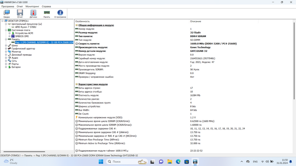Click the horizontal scrollbar of the tree panel
Image resolution: width=296 pixels, height=166 pixels.
point(24,152)
